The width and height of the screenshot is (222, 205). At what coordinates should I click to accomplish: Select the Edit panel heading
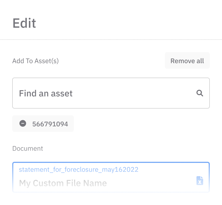point(24,23)
